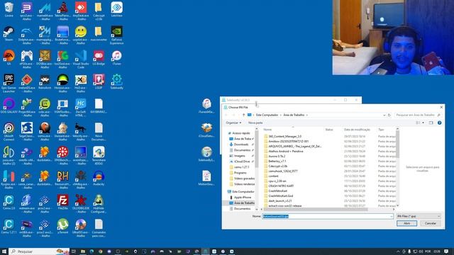Click the Status column header
The width and height of the screenshot is (454, 255).
point(329,130)
